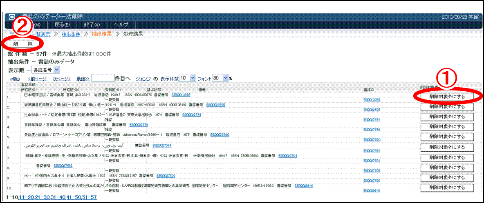Screen dimensions: 484x203
Task: Click 削除対象外にする for row B00027679
Action: click(447, 126)
